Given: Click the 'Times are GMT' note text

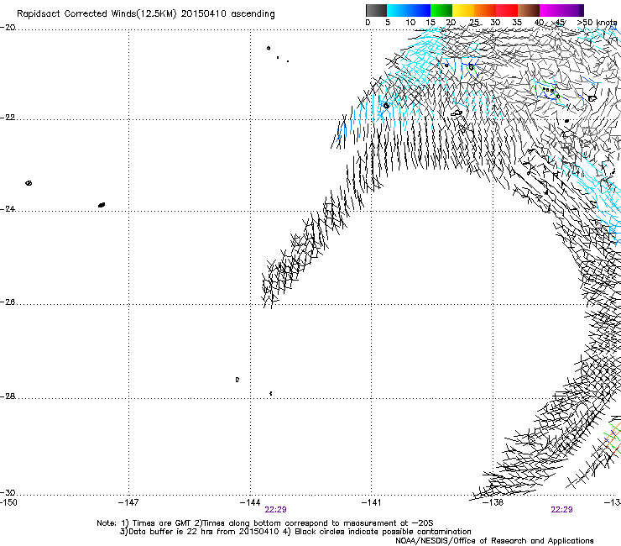Looking at the screenshot, I should point(162,523).
